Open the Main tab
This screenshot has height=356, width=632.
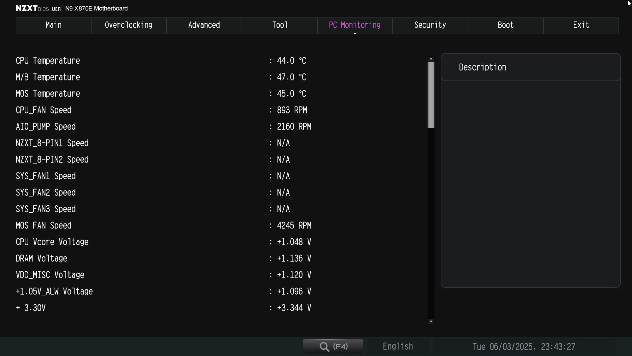click(53, 25)
